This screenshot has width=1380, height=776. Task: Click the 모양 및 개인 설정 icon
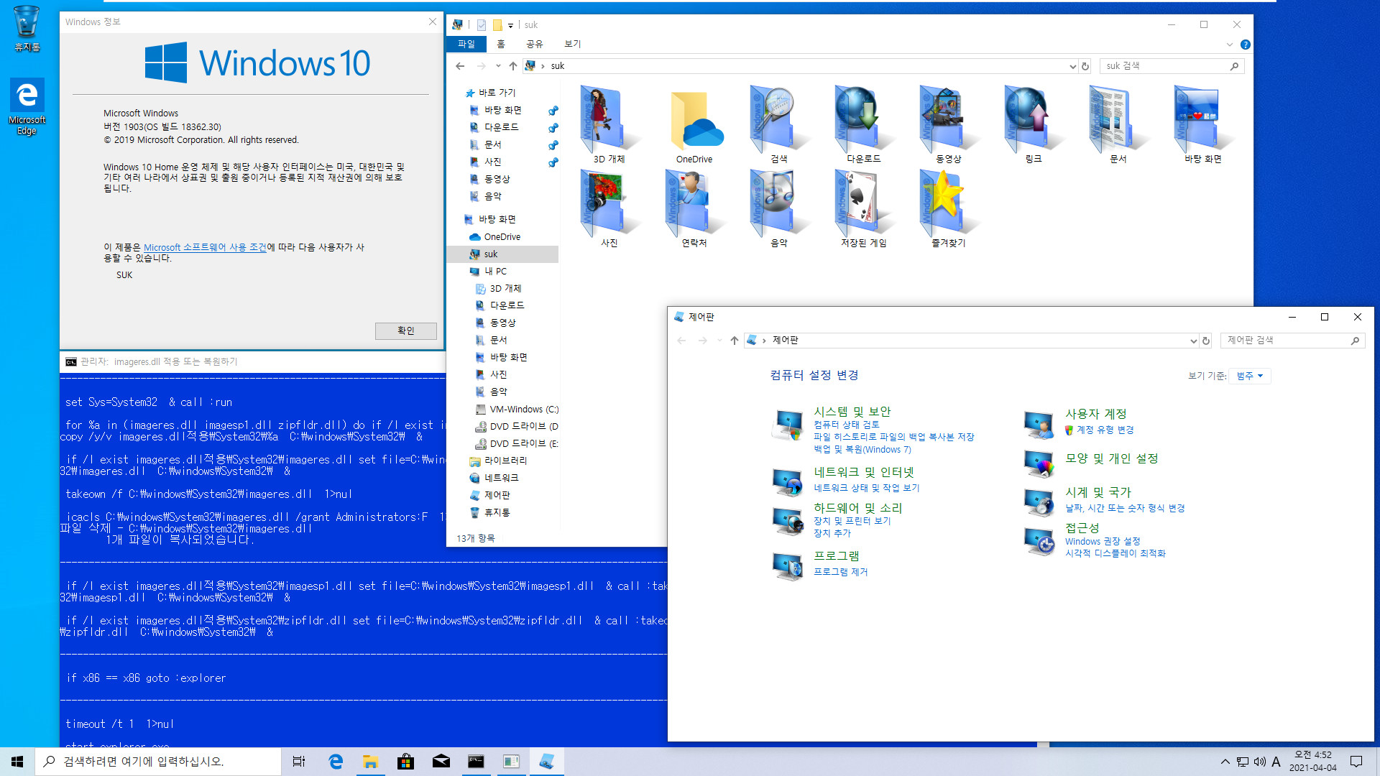[1039, 463]
